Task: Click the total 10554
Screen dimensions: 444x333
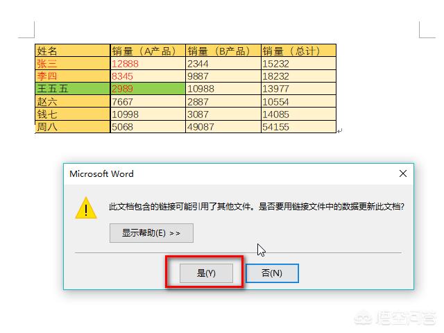Action: tap(298, 101)
